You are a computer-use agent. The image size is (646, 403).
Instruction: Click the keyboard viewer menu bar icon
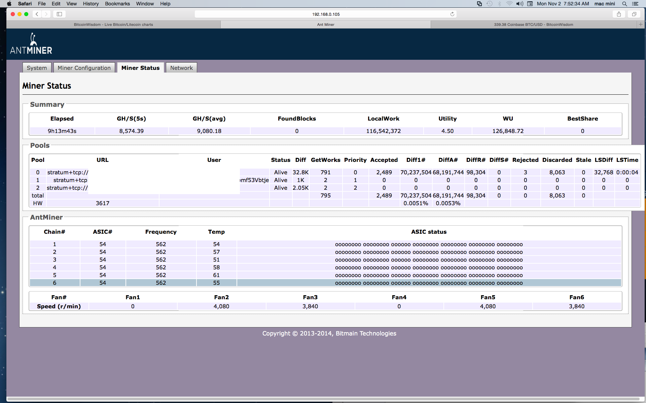(x=530, y=4)
